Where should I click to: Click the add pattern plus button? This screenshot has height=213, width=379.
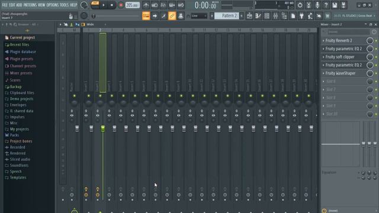click(x=242, y=16)
